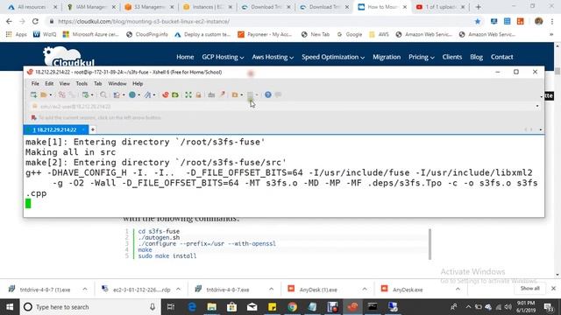Image resolution: width=561 pixels, height=315 pixels.
Task: Expand the Speed Optimization menu on Cloudkul
Action: 333,57
